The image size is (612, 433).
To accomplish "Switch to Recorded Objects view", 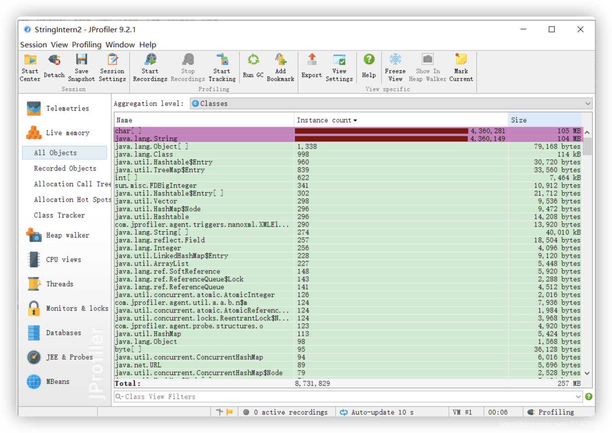I will tap(65, 168).
